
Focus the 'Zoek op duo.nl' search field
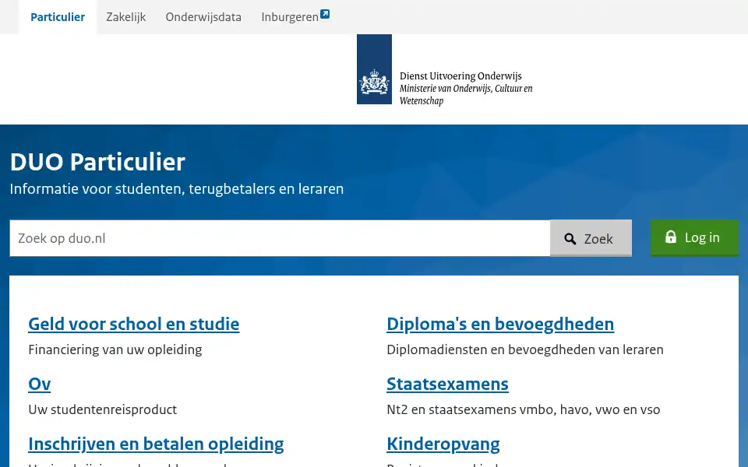coord(280,238)
